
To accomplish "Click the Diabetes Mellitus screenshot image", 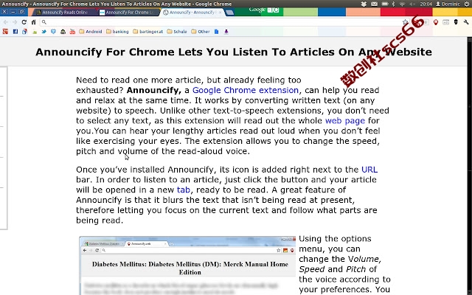I will pos(187,265).
